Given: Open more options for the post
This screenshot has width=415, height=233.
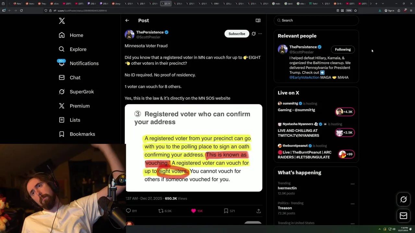Looking at the screenshot, I should click(x=260, y=34).
